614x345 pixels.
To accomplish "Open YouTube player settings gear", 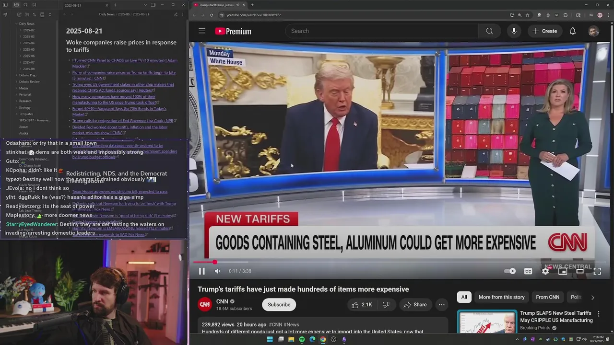I will 545,271.
